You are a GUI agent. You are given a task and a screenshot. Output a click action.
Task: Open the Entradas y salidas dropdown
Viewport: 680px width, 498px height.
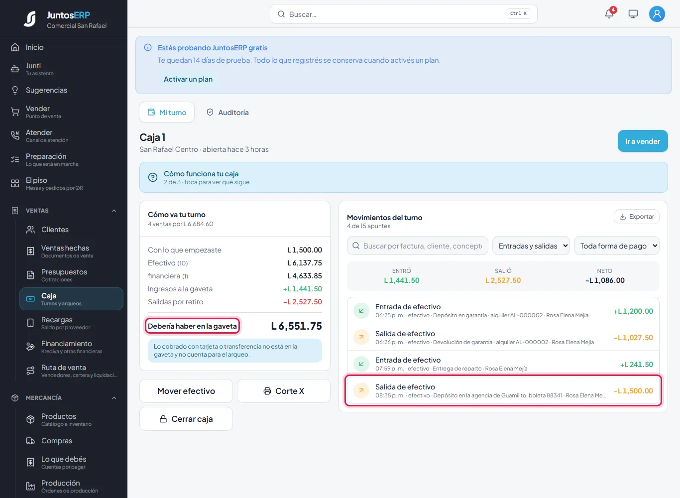point(531,246)
